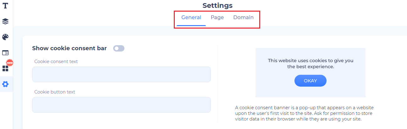Select the Text tool icon in sidebar
Viewport: 407px width, 129px height.
(x=5, y=6)
